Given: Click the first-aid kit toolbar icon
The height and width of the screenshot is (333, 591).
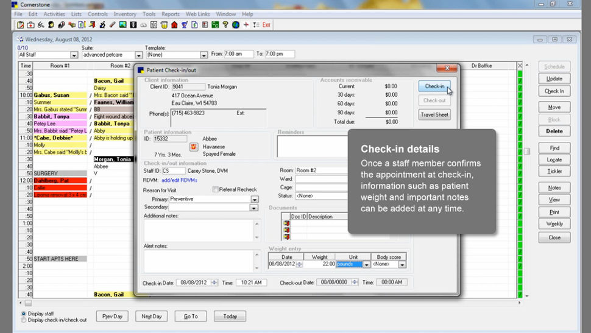Looking at the screenshot, I should click(x=30, y=25).
